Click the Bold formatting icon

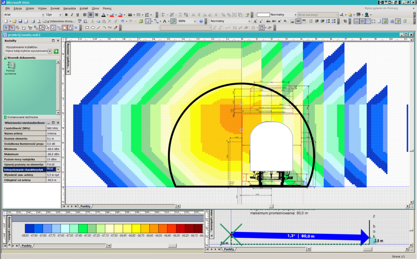click(x=66, y=15)
